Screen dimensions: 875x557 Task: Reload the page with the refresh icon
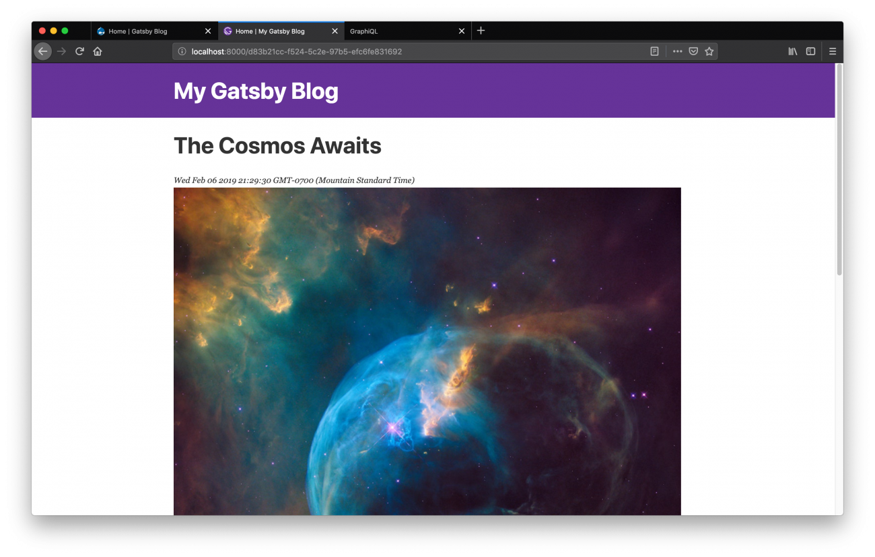pyautogui.click(x=79, y=51)
